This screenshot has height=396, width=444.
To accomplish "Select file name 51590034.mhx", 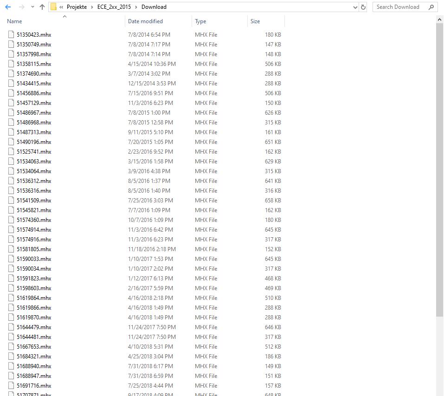I will pyautogui.click(x=34, y=268).
